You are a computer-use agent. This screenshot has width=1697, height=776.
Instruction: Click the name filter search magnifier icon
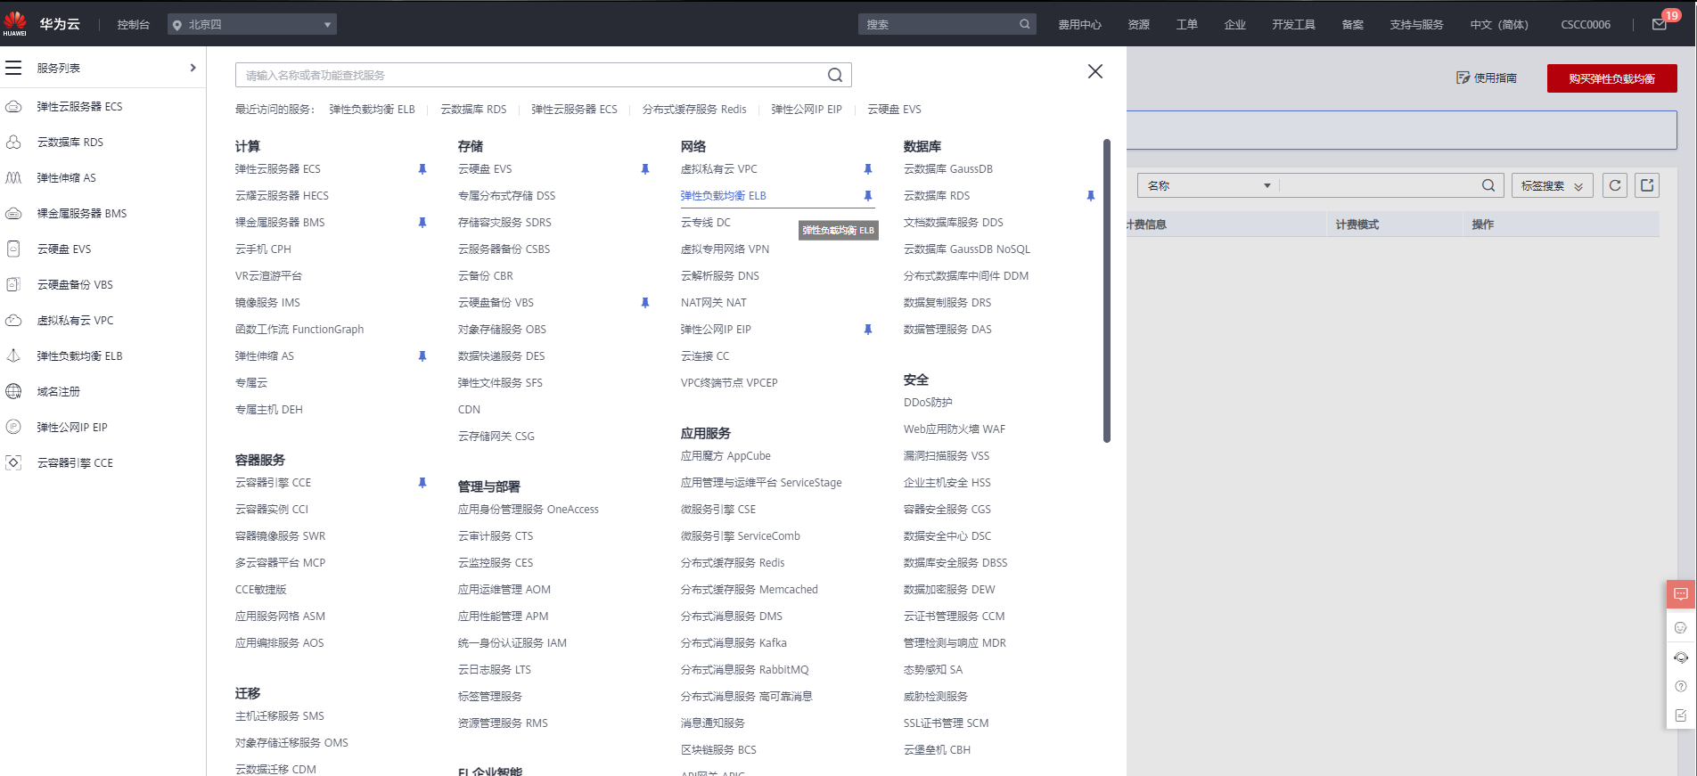pyautogui.click(x=1488, y=185)
